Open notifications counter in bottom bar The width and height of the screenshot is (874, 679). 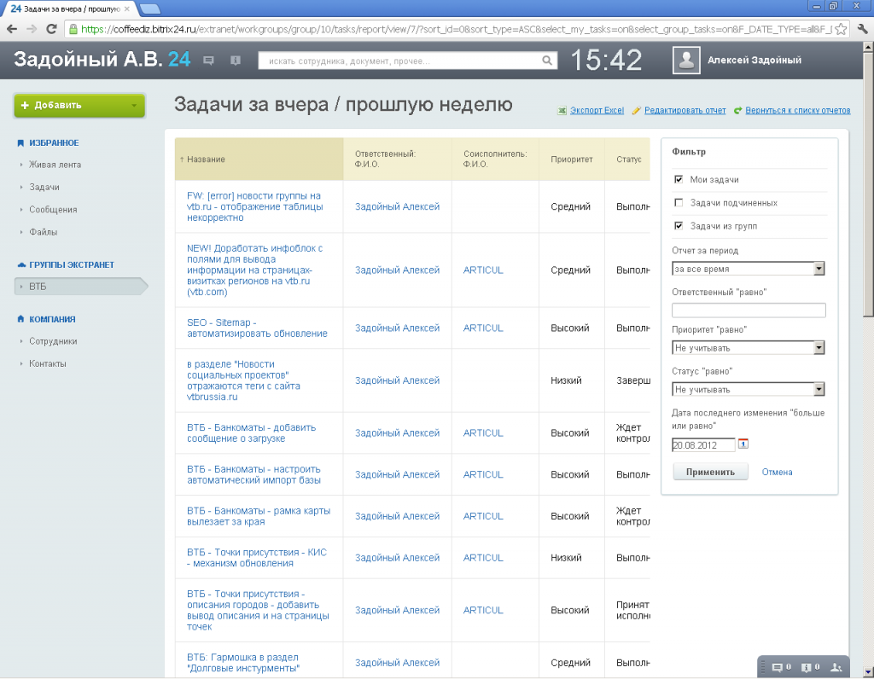pyautogui.click(x=810, y=667)
